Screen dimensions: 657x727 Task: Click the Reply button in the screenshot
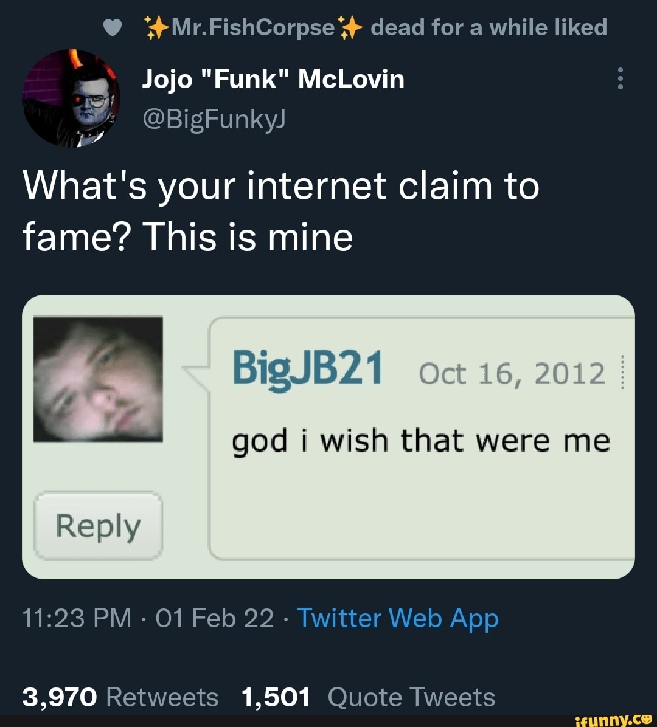coord(98,525)
